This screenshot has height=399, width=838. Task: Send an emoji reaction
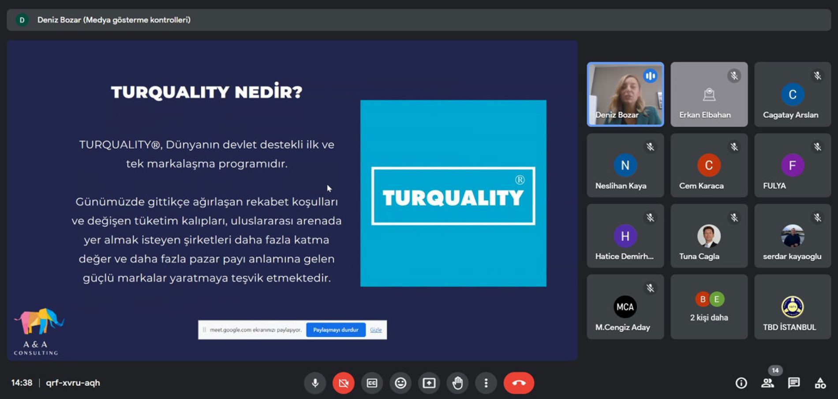pyautogui.click(x=400, y=383)
